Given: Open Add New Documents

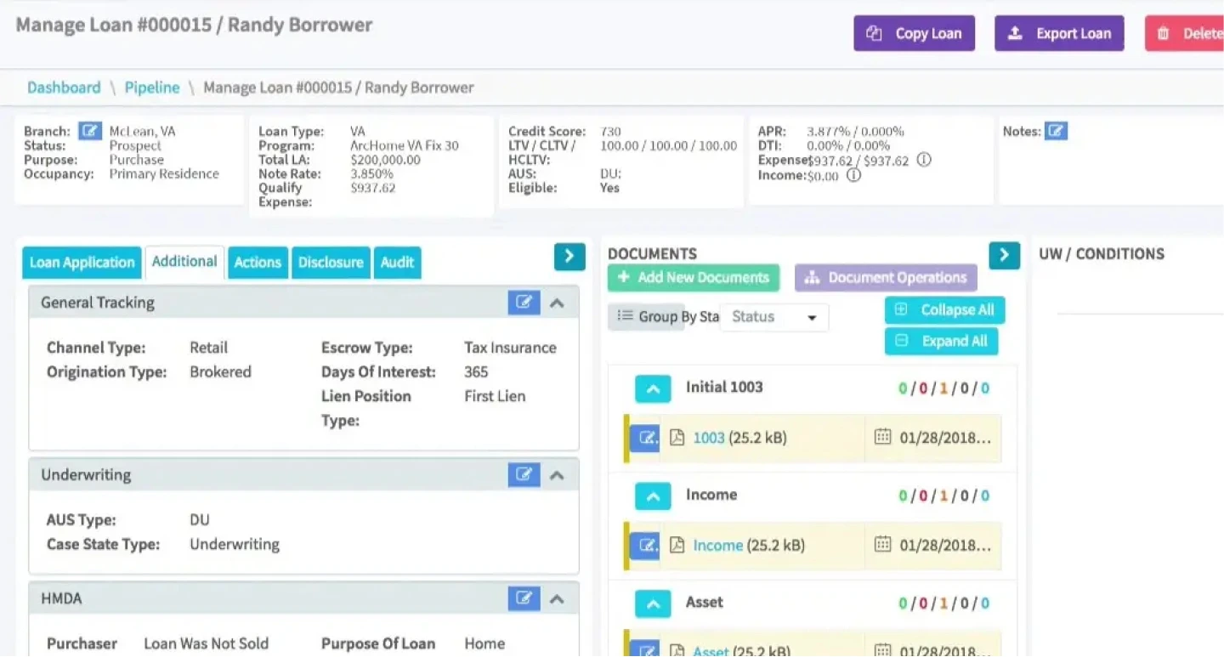Looking at the screenshot, I should pos(693,278).
